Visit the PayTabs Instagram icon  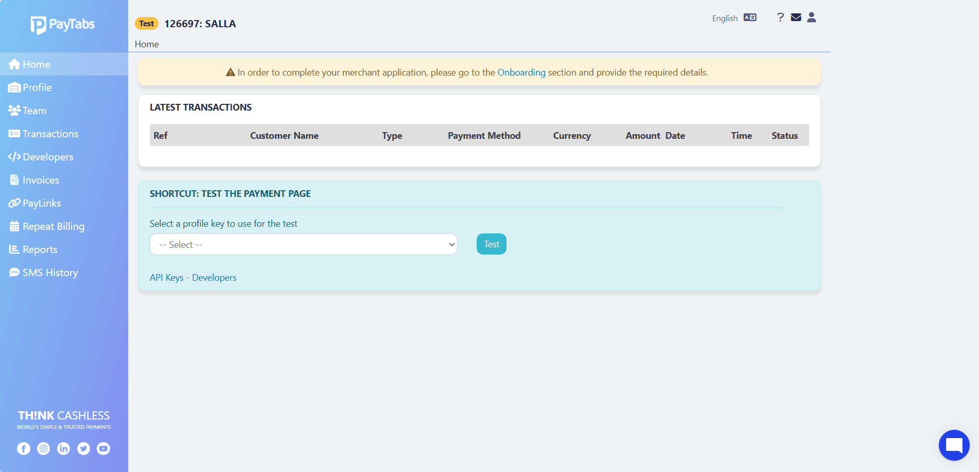click(44, 448)
